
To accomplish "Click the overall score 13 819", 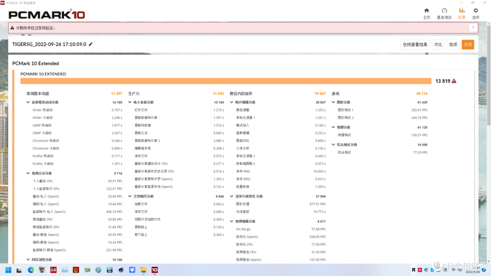I will (443, 81).
